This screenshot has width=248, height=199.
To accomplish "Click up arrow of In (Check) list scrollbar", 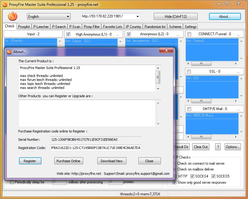I will (60, 41).
